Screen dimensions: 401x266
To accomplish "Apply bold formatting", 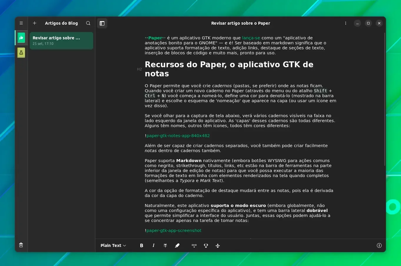I will click(x=142, y=245).
